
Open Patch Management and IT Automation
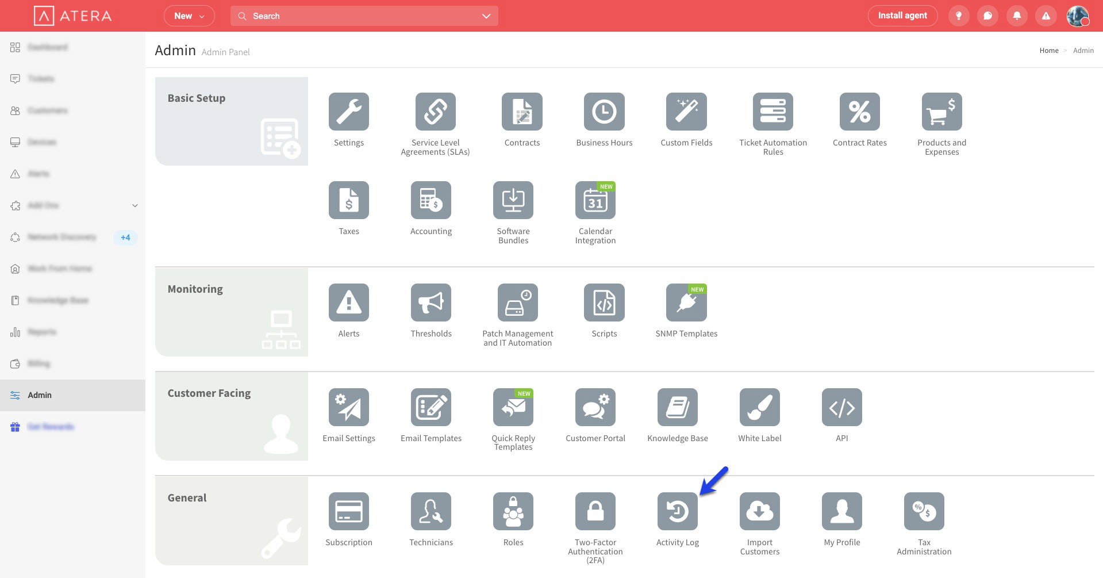[518, 303]
